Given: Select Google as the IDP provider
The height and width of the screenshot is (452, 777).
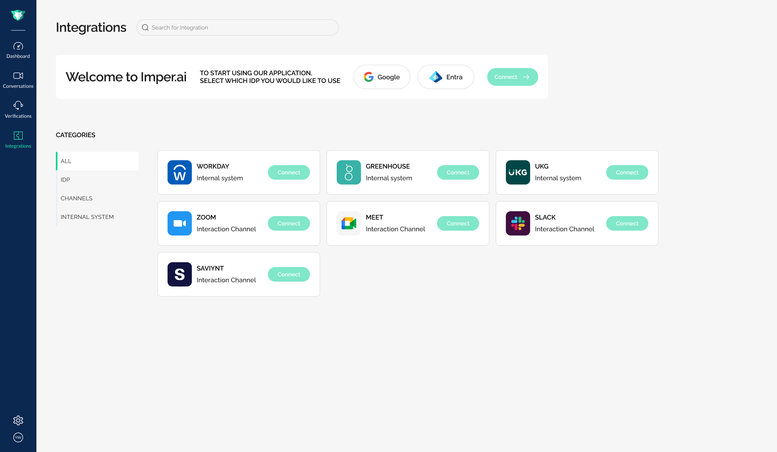Looking at the screenshot, I should [x=382, y=77].
